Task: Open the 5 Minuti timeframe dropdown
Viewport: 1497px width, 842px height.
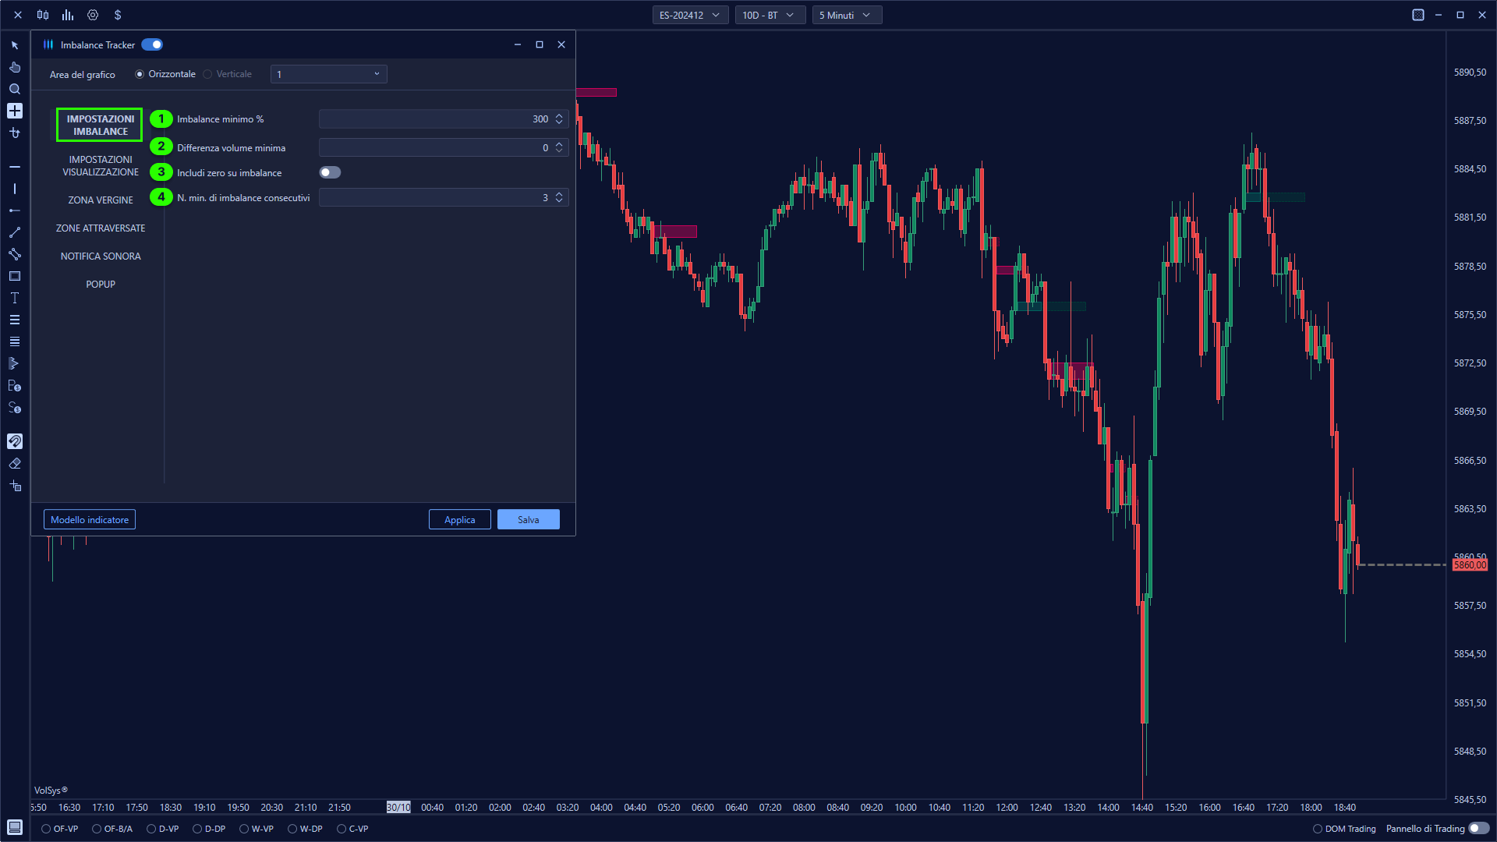Action: click(847, 15)
